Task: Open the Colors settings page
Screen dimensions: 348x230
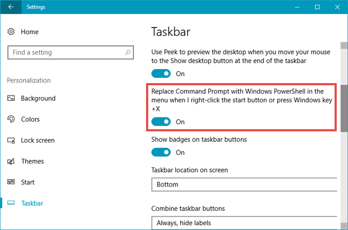Action: [x=30, y=119]
